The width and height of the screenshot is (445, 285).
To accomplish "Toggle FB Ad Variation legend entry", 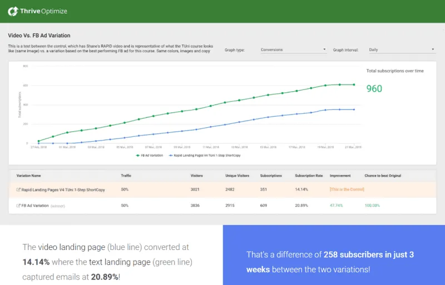I will (150, 156).
